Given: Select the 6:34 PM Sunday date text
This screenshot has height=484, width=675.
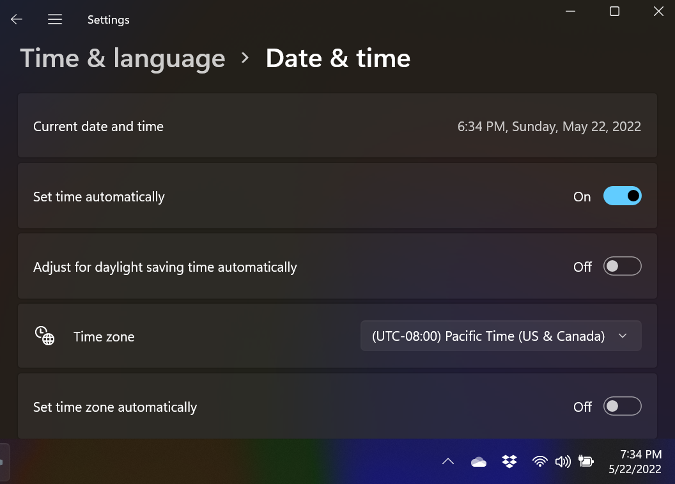Looking at the screenshot, I should tap(549, 126).
